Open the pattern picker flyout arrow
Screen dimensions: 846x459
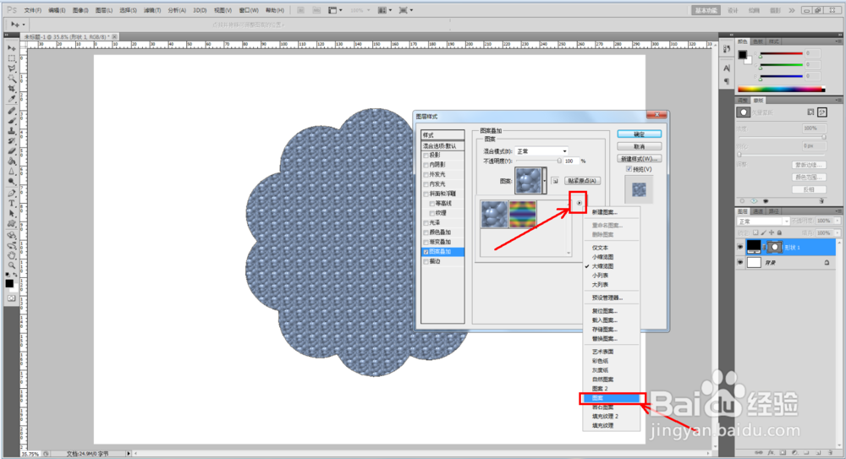click(x=579, y=203)
